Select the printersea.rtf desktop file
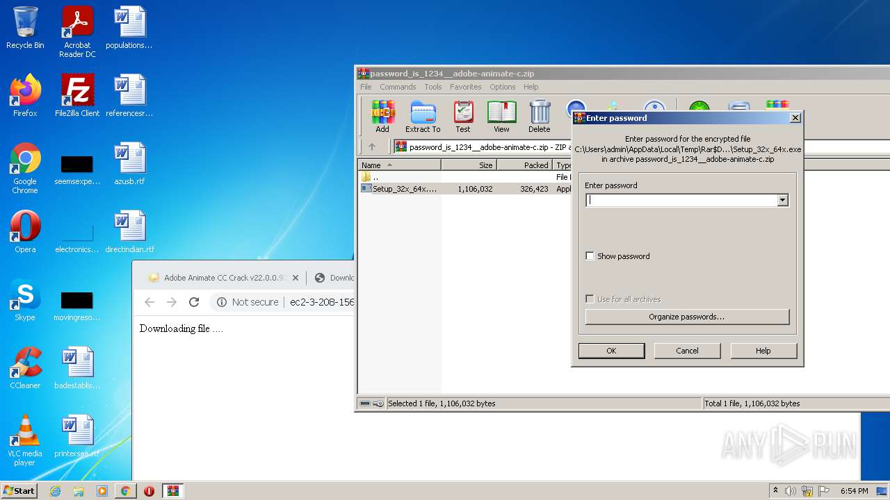Viewport: 890px width, 500px height. click(x=77, y=436)
